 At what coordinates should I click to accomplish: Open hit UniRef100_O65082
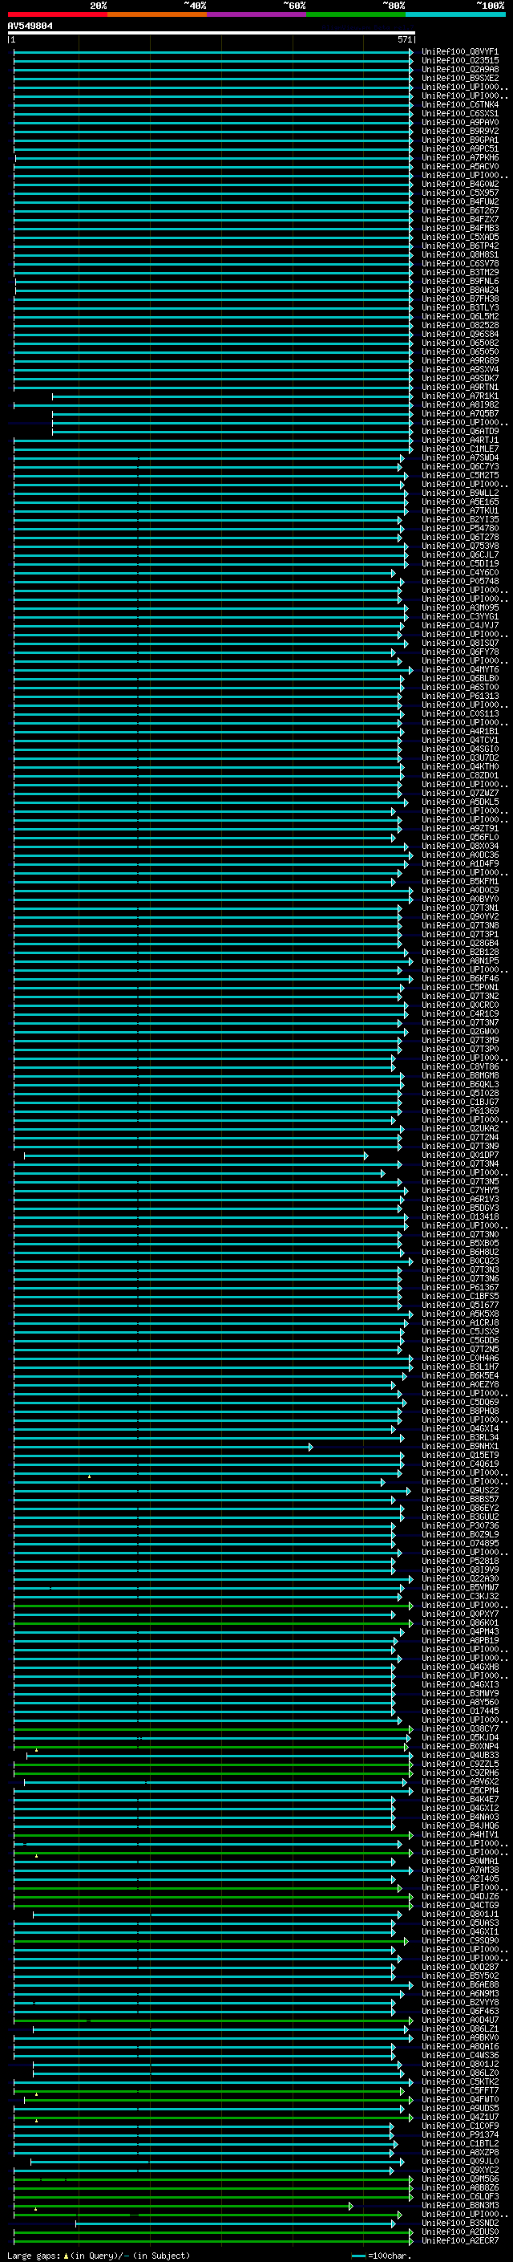pyautogui.click(x=459, y=343)
